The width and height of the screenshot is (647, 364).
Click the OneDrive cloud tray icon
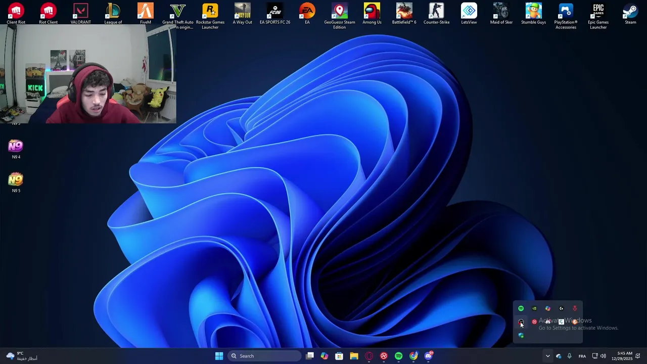click(559, 356)
